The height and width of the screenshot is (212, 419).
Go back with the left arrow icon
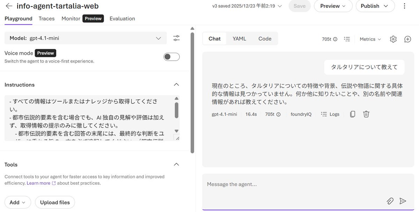tap(9, 6)
